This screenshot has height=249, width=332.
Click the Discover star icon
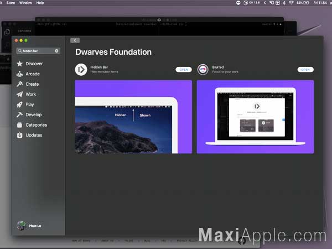[x=20, y=64]
